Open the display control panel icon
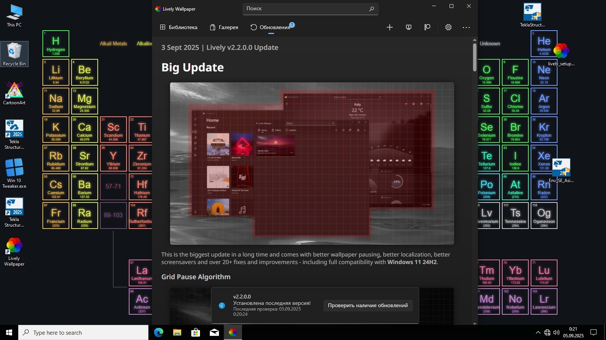This screenshot has height=340, width=606. 409,27
